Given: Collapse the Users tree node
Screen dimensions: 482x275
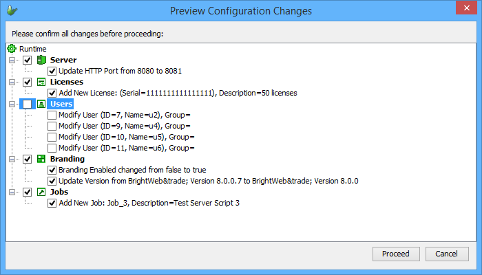Looking at the screenshot, I should point(12,104).
